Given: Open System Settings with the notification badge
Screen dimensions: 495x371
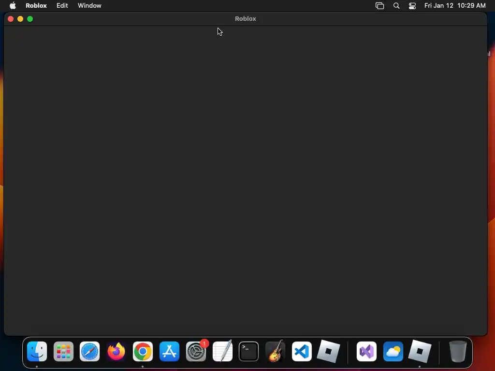Looking at the screenshot, I should tap(196, 352).
